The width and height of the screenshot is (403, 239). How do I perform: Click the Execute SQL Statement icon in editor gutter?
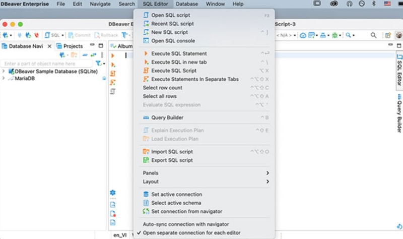tap(112, 55)
